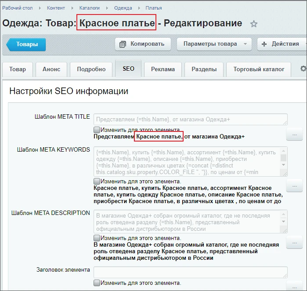Open the Параметры товара button
The width and height of the screenshot is (307, 291).
(x=214, y=44)
